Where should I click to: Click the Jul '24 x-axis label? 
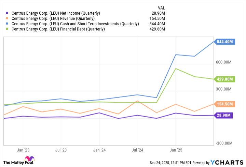click(x=137, y=150)
